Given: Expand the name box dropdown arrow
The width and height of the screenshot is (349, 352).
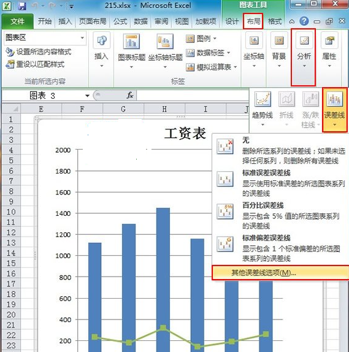Looking at the screenshot, I should (87, 96).
